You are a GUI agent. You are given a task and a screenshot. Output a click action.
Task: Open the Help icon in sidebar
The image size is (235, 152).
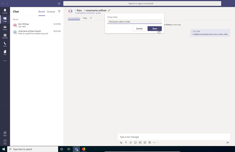(x=5, y=142)
